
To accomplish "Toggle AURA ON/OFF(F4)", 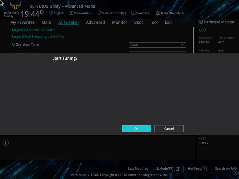I will pos(170,13).
